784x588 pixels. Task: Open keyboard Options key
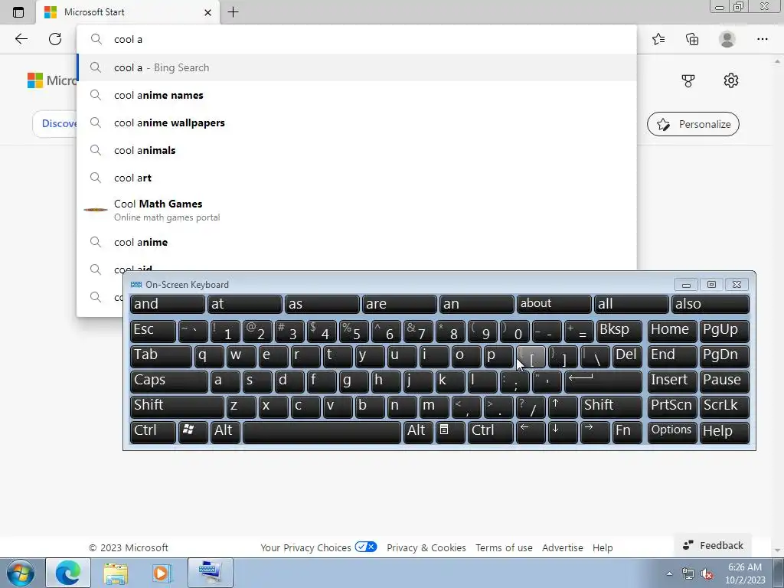672,431
